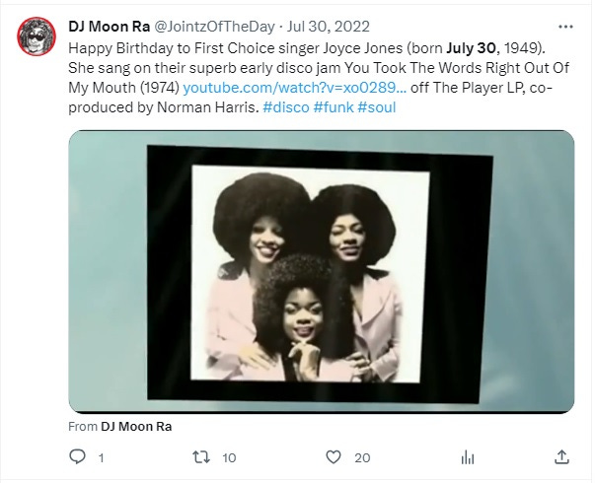Open the three-dot more options menu
Image resolution: width=595 pixels, height=483 pixels.
pos(565,27)
